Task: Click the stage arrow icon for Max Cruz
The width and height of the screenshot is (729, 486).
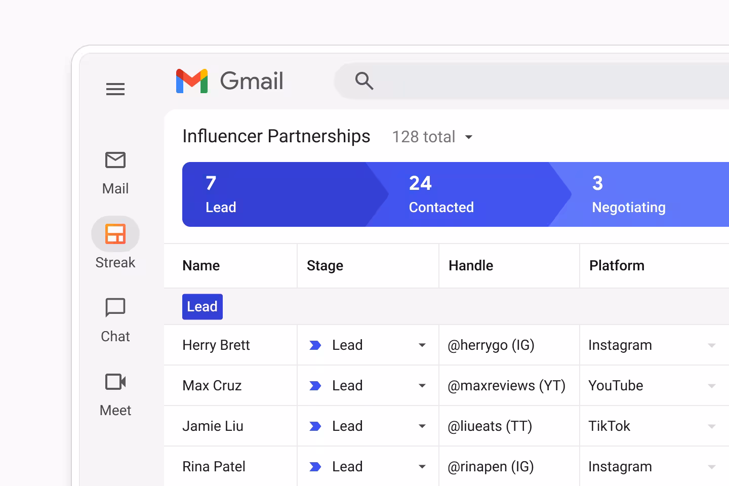Action: point(315,386)
